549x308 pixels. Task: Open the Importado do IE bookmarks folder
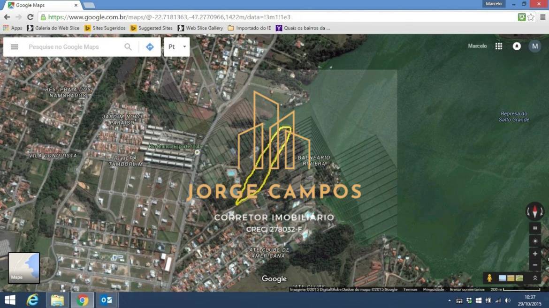[x=249, y=28]
